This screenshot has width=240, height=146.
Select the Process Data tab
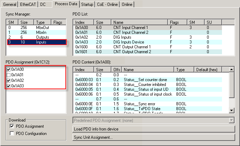pos(66,4)
